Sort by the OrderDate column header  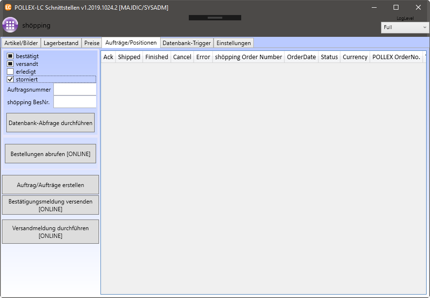[x=301, y=57]
